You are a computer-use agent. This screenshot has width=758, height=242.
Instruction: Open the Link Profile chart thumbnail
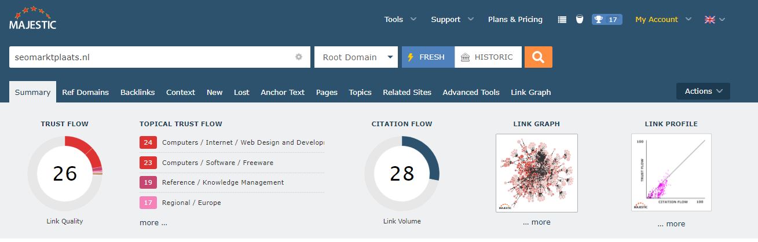671,173
